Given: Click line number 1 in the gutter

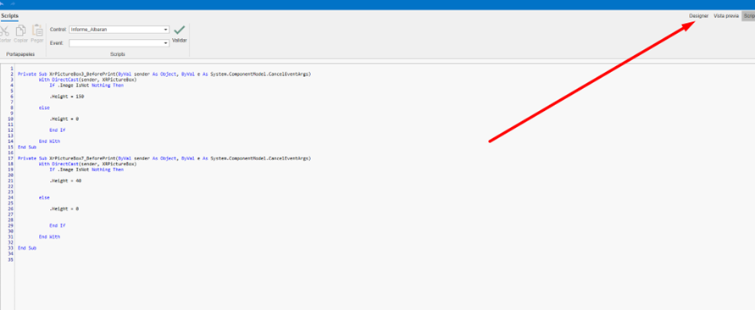Looking at the screenshot, I should tap(12, 69).
